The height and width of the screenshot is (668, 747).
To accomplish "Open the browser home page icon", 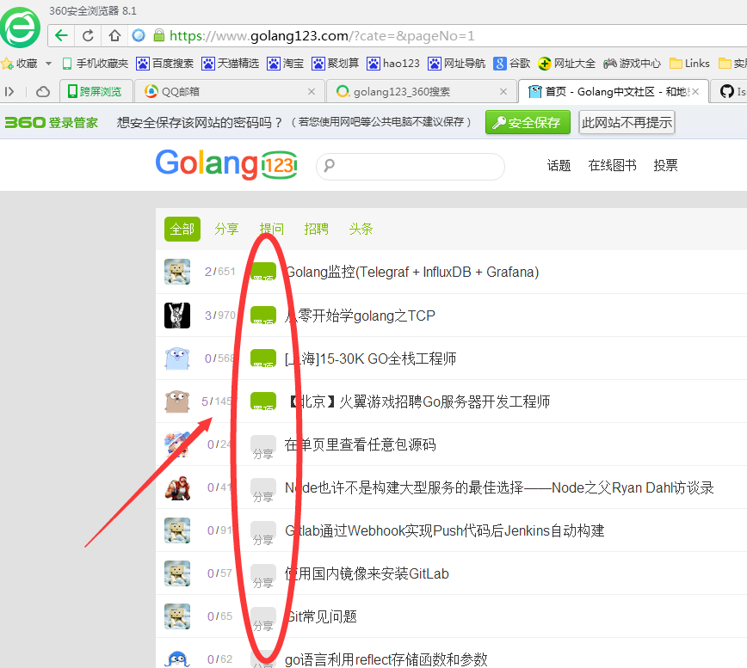I will (x=114, y=36).
